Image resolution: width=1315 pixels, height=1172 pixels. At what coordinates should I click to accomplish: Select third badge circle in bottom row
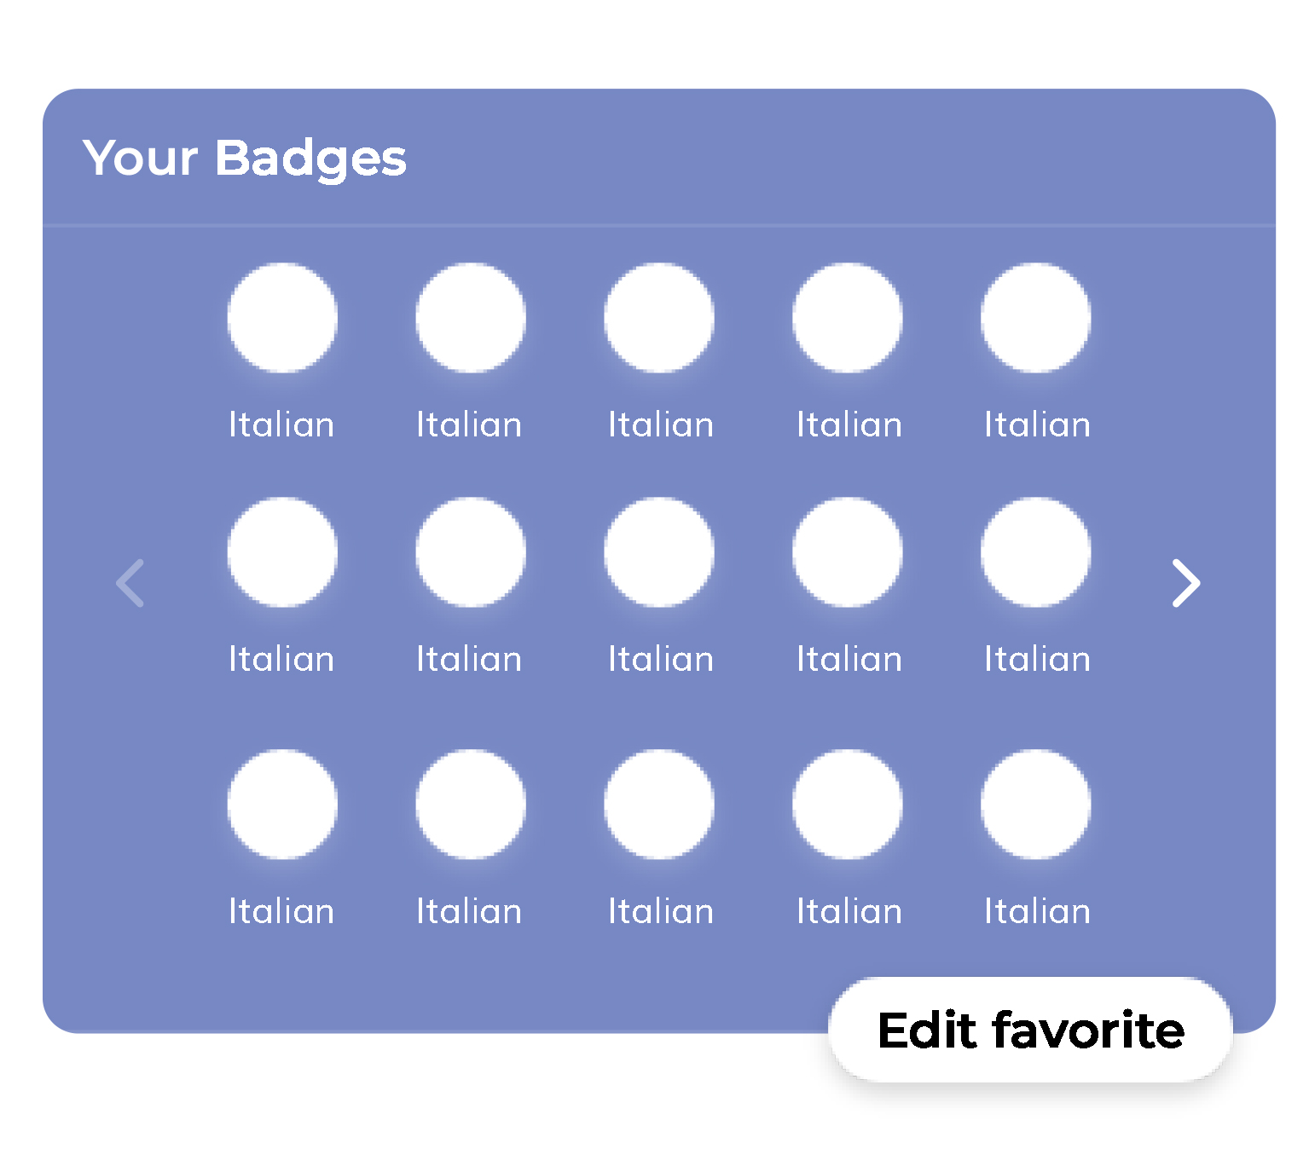(x=659, y=804)
